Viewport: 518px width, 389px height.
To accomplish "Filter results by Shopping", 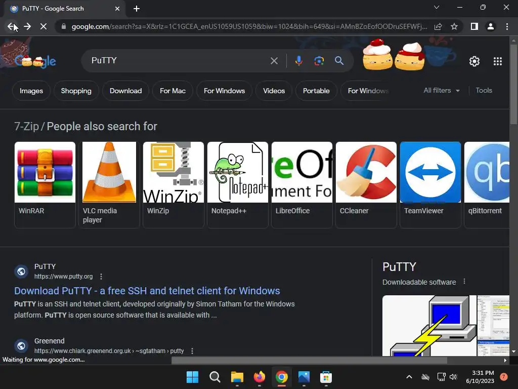I will (76, 91).
